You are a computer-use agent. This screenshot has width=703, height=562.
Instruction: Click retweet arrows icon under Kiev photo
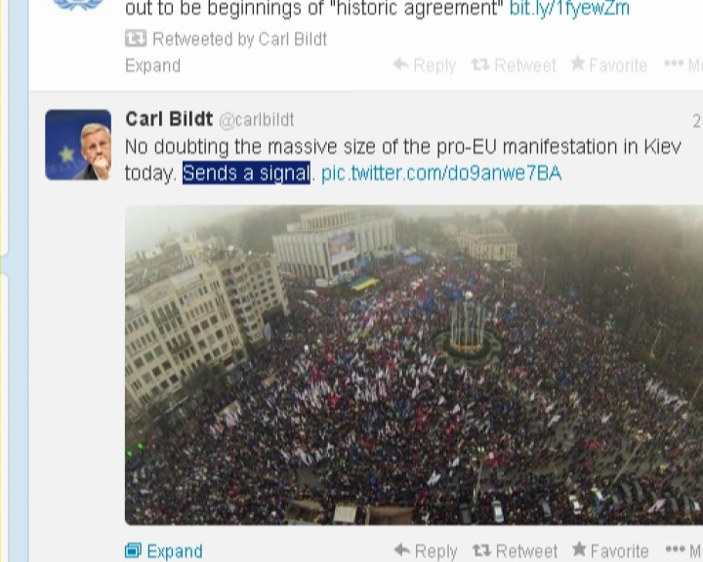482,550
